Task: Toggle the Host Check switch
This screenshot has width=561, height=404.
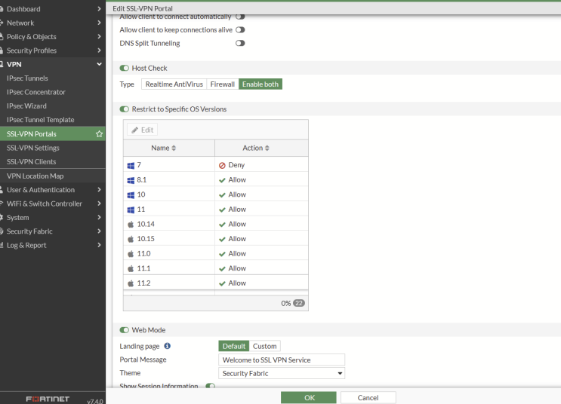Action: 124,68
